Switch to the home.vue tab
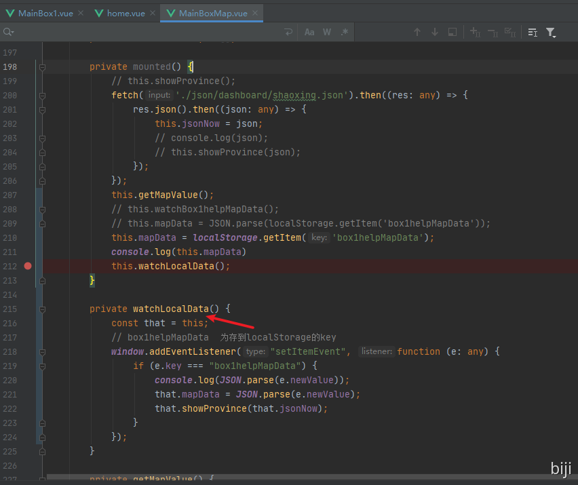The height and width of the screenshot is (485, 578). pyautogui.click(x=126, y=14)
